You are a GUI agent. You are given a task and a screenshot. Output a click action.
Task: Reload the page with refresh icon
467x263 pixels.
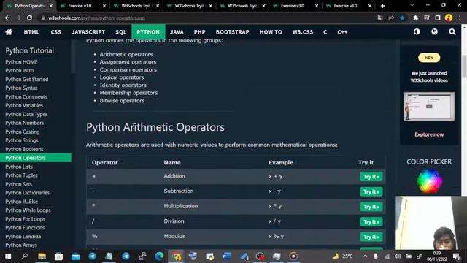click(29, 18)
